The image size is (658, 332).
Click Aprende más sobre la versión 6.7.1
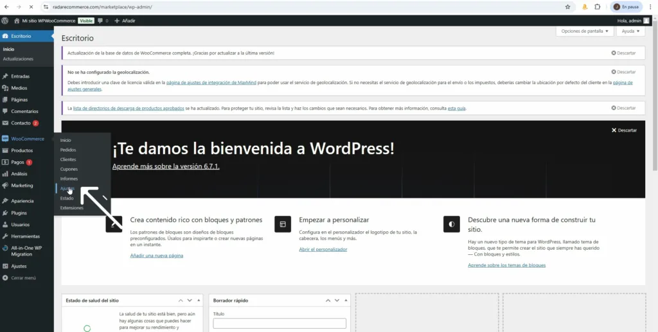click(x=166, y=166)
